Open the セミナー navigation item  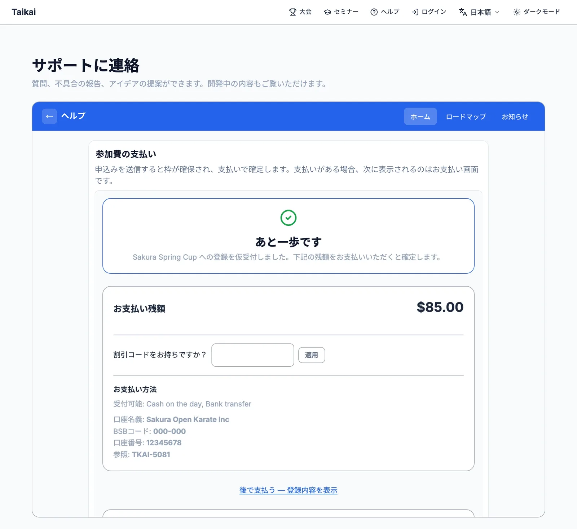[x=341, y=12]
